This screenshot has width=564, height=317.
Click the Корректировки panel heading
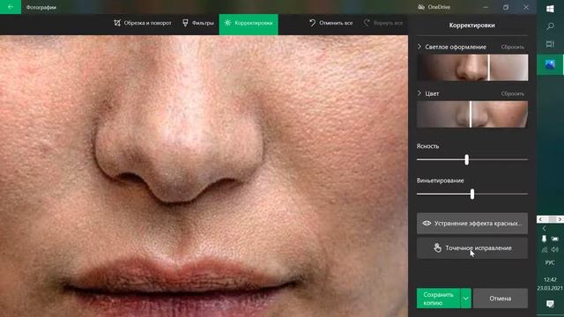(x=472, y=26)
